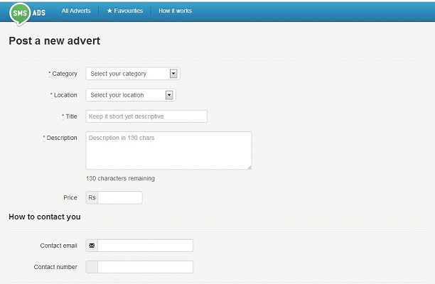Click the 'Post a new advert' heading

pyautogui.click(x=54, y=40)
